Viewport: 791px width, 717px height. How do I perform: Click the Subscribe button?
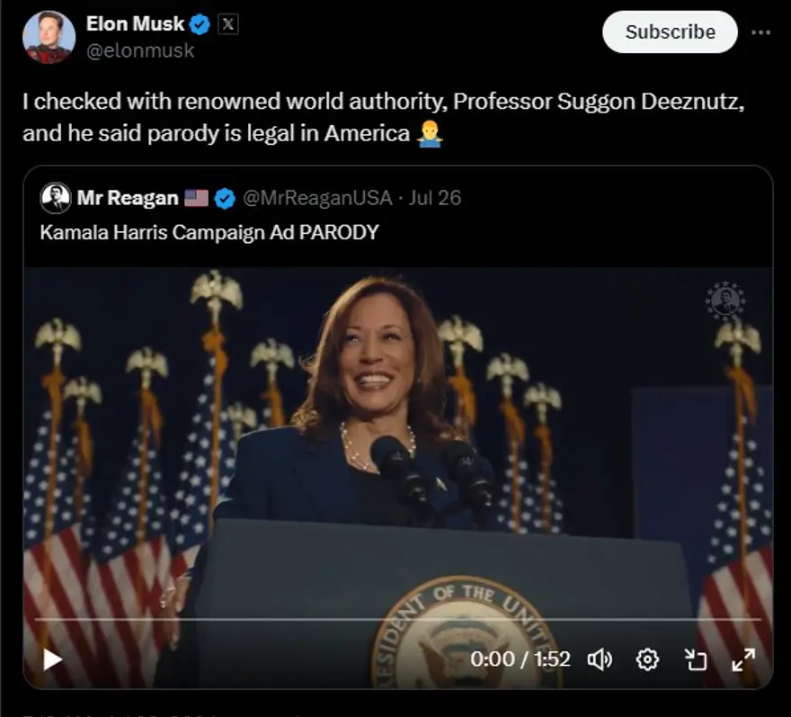coord(670,31)
